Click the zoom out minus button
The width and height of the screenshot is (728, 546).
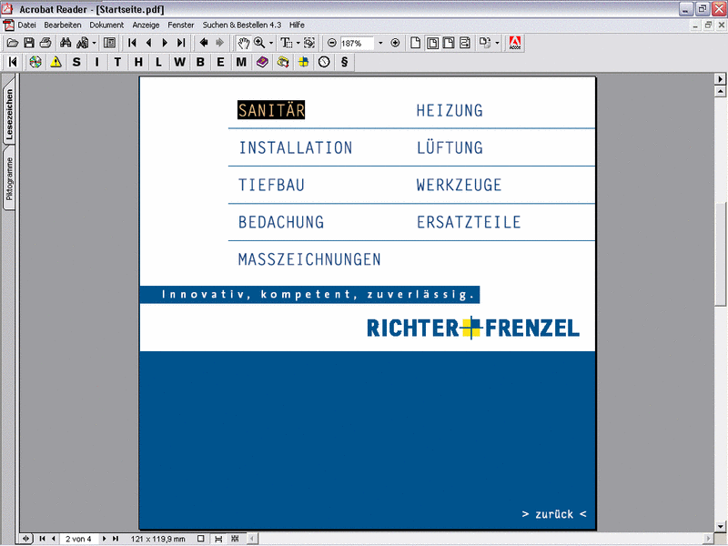click(331, 43)
